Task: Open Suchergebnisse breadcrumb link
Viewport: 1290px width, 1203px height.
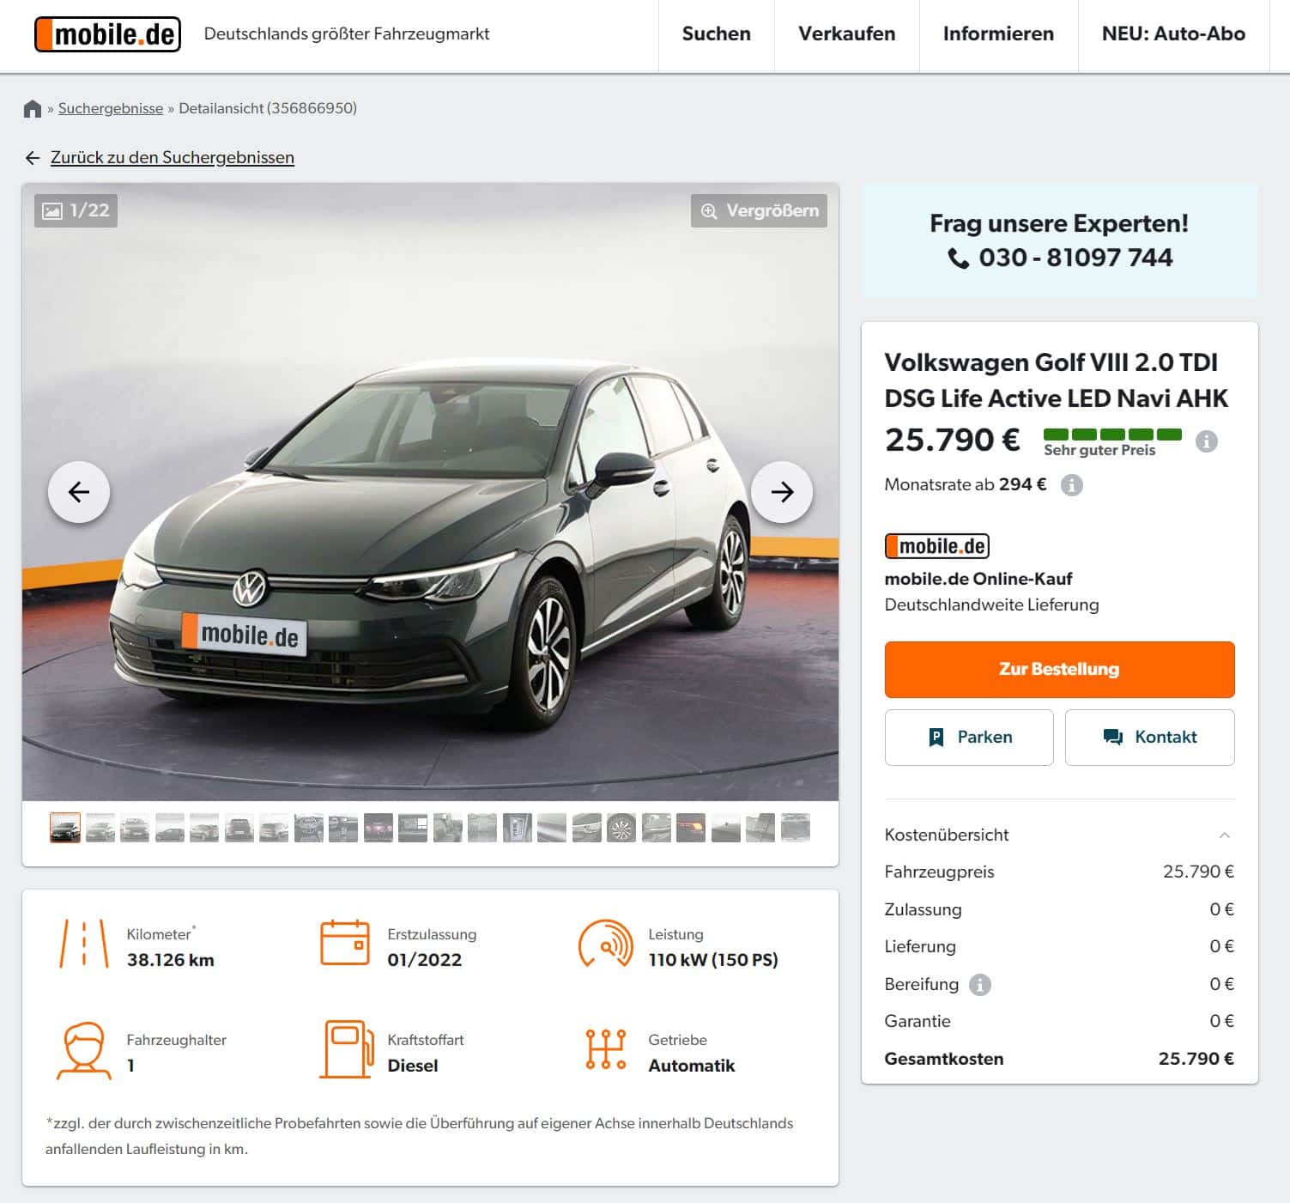Action: click(x=111, y=108)
